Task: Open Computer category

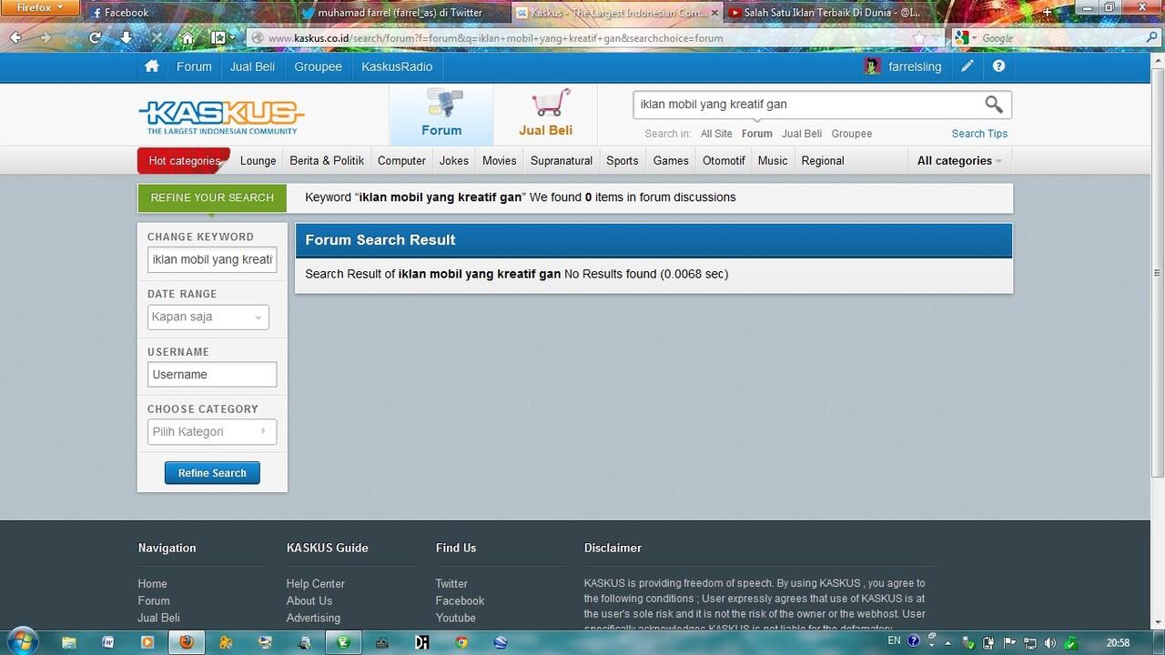Action: pyautogui.click(x=401, y=160)
